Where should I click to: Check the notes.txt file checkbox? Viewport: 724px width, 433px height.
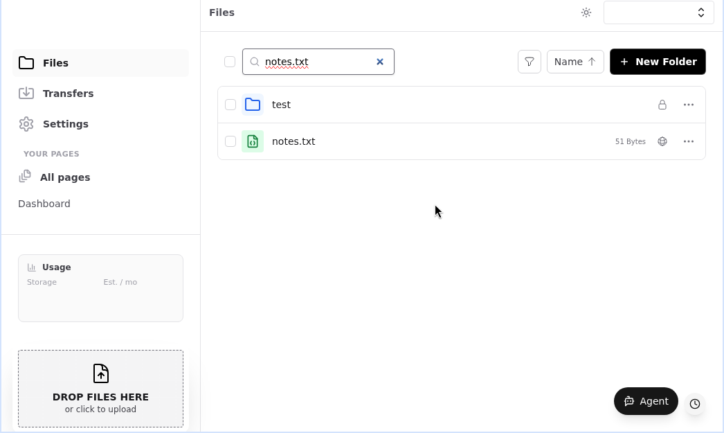tap(230, 141)
